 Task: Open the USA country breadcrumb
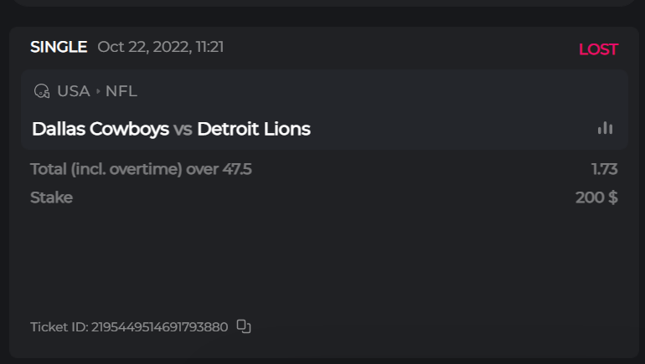point(74,91)
